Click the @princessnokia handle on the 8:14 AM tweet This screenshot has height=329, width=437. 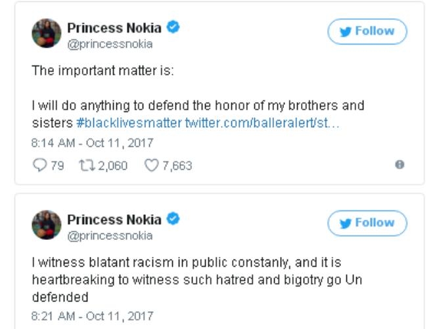[x=110, y=44]
